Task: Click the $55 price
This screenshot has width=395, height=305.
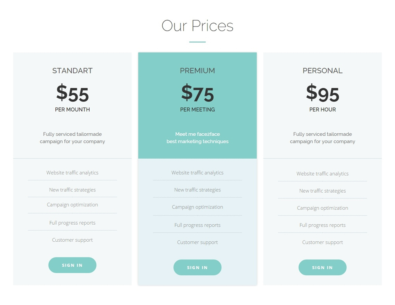Action: 72,93
